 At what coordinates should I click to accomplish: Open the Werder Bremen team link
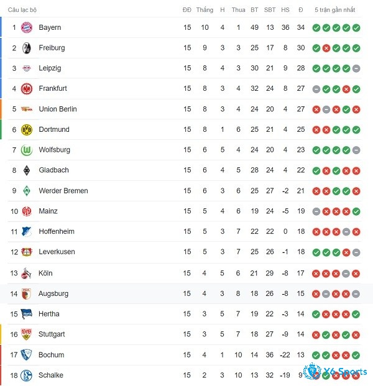pyautogui.click(x=63, y=191)
